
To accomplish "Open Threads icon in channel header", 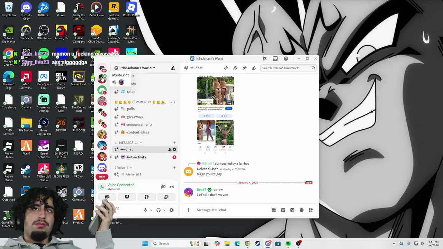I will pos(226,68).
